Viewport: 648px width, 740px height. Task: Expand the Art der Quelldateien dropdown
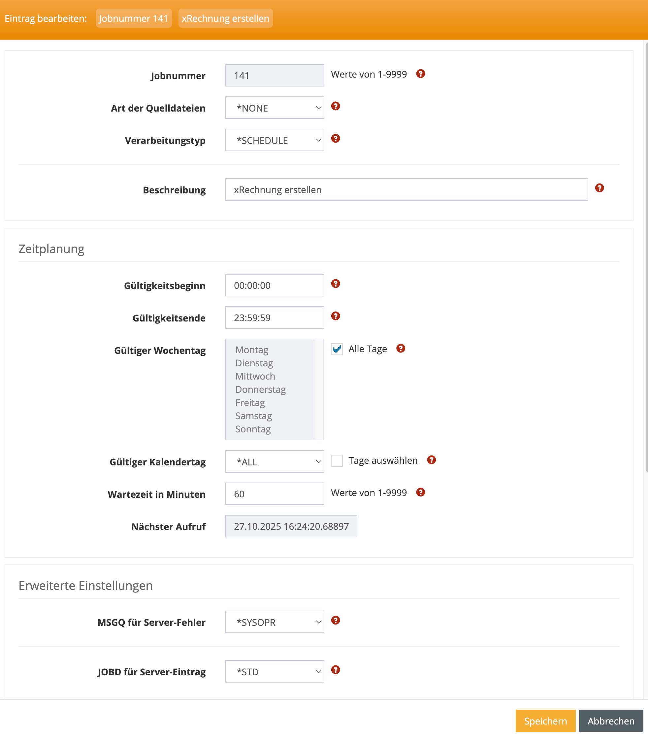pyautogui.click(x=275, y=108)
